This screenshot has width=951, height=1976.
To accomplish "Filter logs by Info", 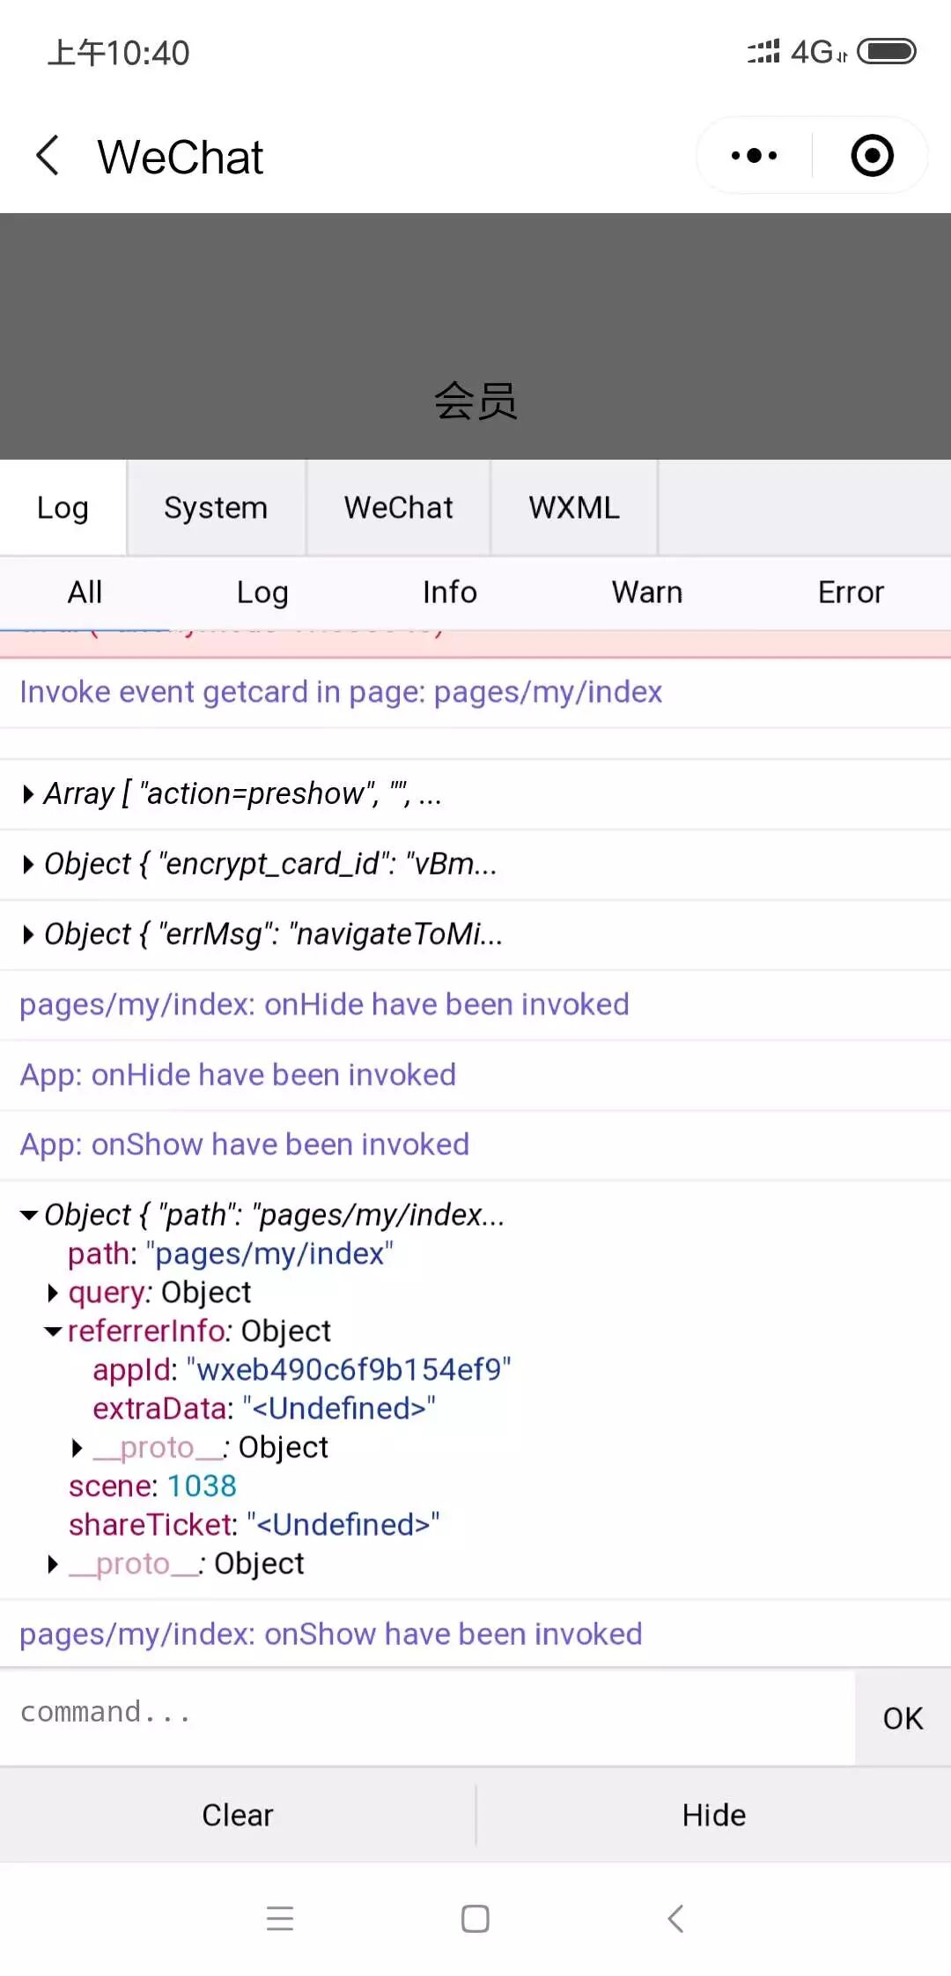I will pos(450,593).
